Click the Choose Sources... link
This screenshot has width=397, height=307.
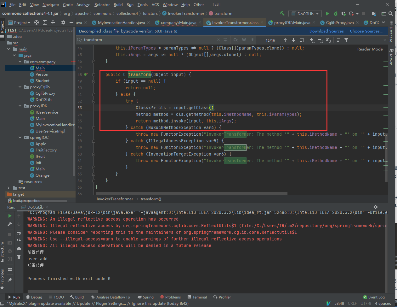click(366, 31)
